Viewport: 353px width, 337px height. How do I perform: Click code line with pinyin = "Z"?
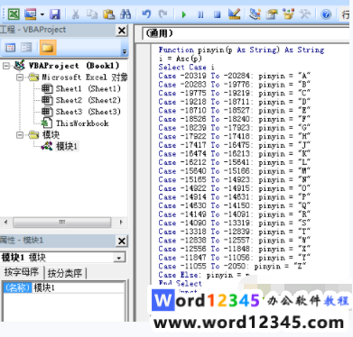(x=232, y=267)
